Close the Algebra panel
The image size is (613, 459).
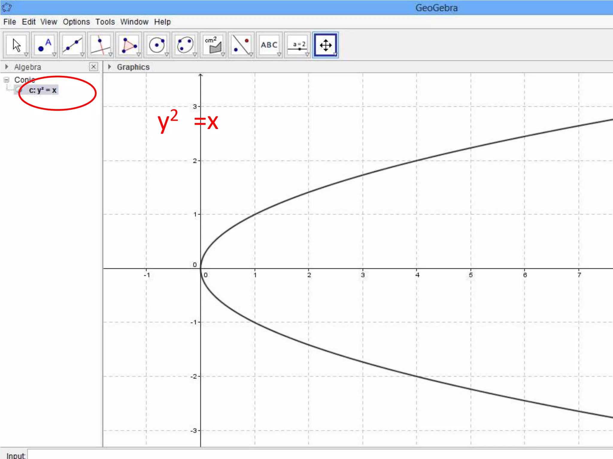[93, 67]
